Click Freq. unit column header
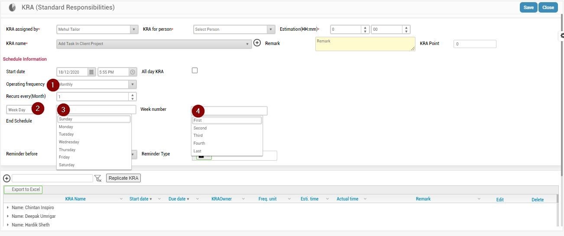564x236 pixels. click(267, 199)
